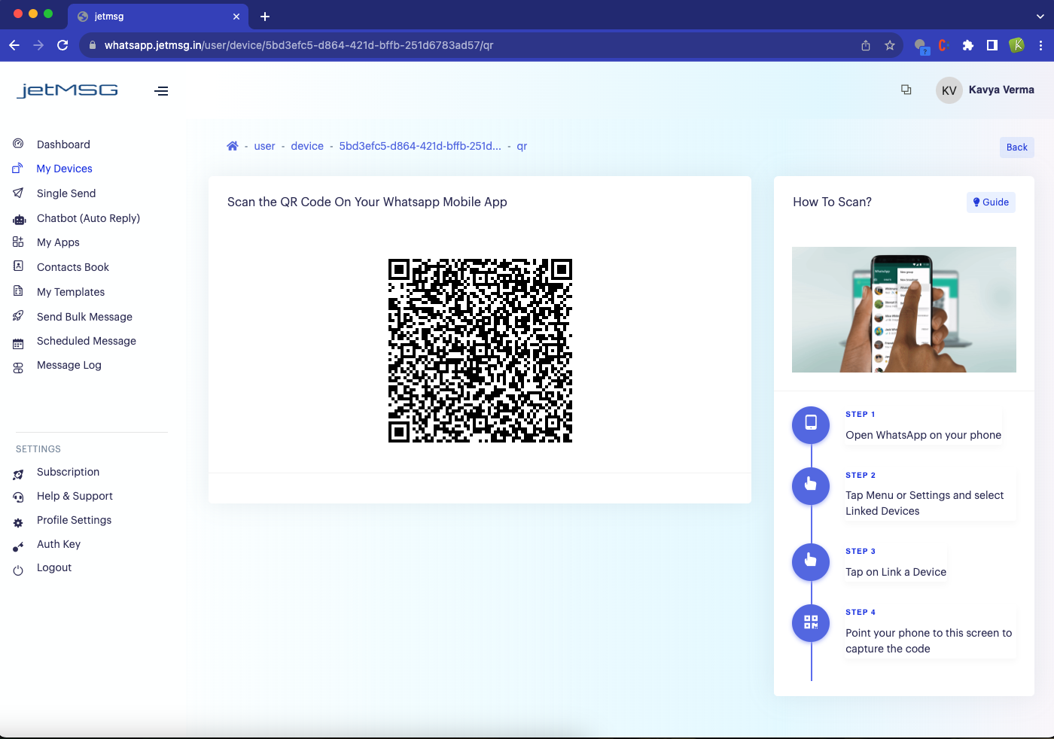
Task: Click the Single Send paper plane icon
Action: [18, 193]
